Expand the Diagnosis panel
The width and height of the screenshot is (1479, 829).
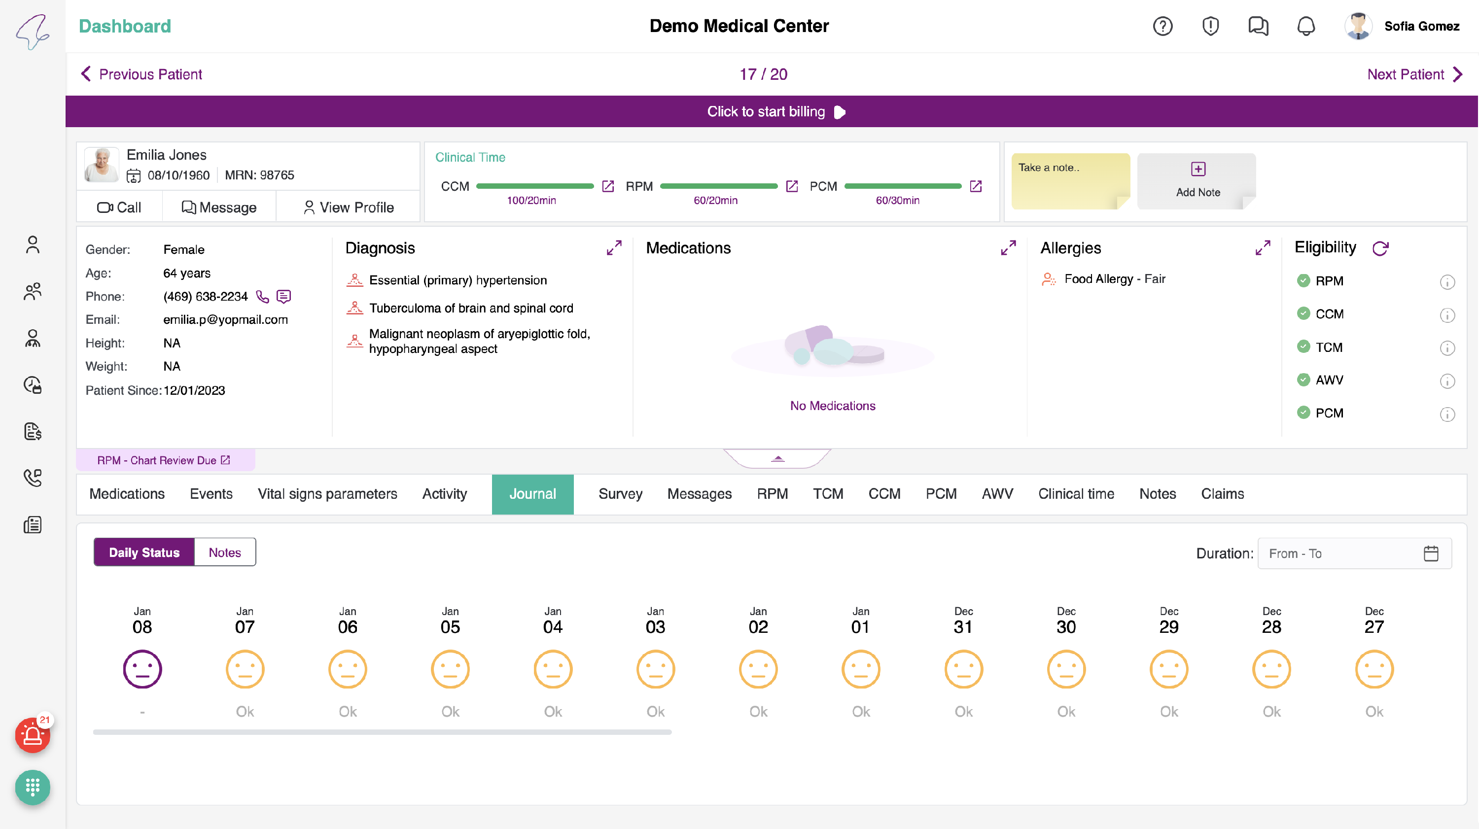(614, 248)
